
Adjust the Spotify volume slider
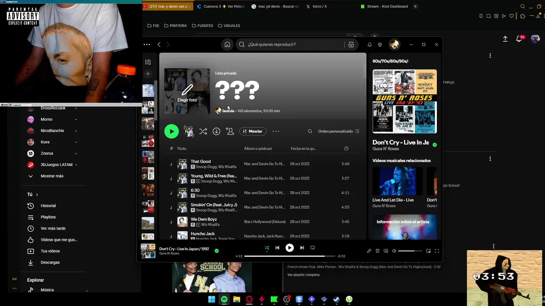[x=410, y=251]
